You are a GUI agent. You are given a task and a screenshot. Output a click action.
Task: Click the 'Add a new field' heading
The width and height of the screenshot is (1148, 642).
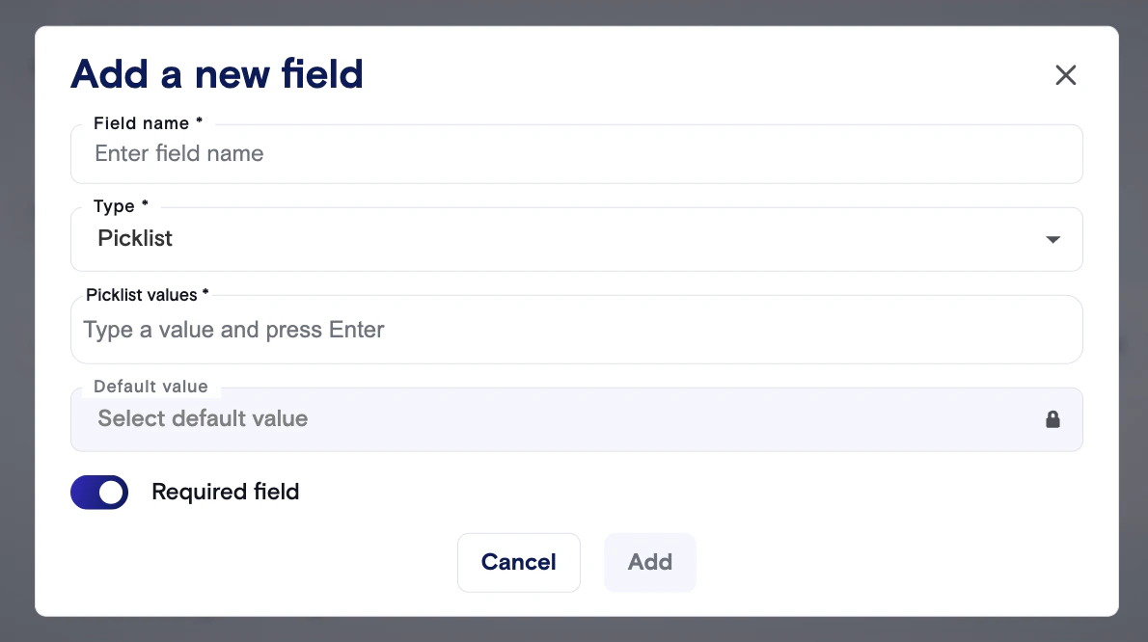click(x=217, y=74)
